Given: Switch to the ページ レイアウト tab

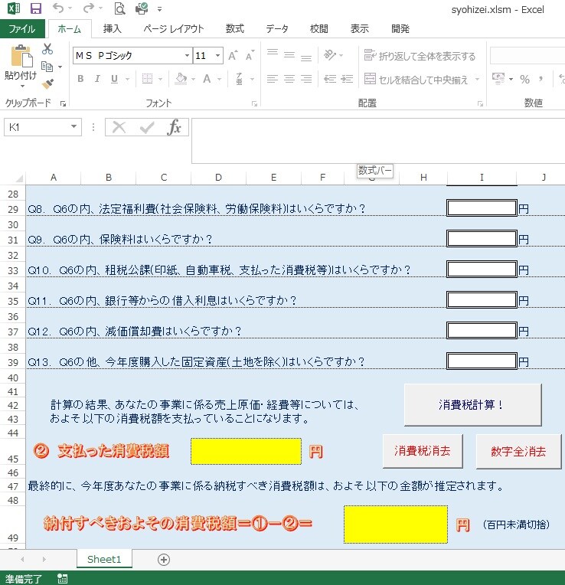Looking at the screenshot, I should (x=174, y=29).
